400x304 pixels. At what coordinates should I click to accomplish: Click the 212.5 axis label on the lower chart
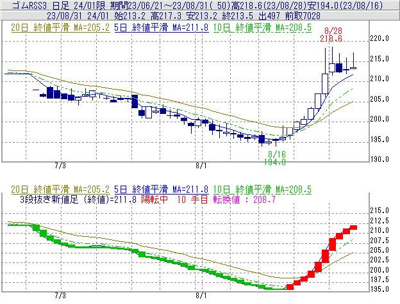(379, 221)
